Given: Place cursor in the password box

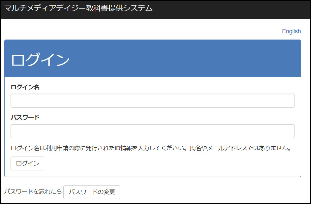Looking at the screenshot, I should click(x=152, y=131).
